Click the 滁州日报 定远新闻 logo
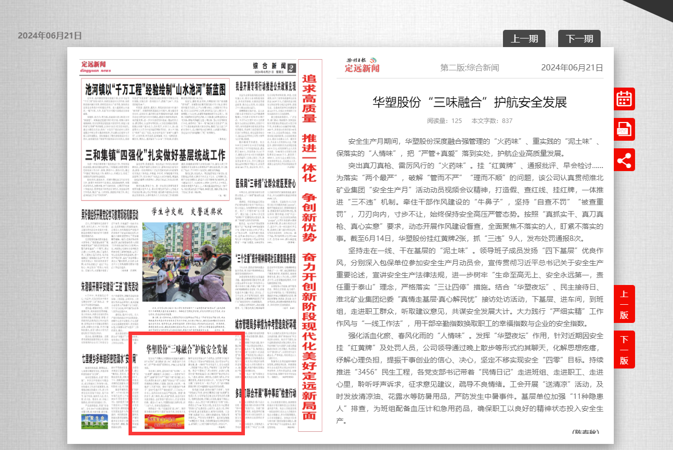673x450 pixels. (x=362, y=65)
